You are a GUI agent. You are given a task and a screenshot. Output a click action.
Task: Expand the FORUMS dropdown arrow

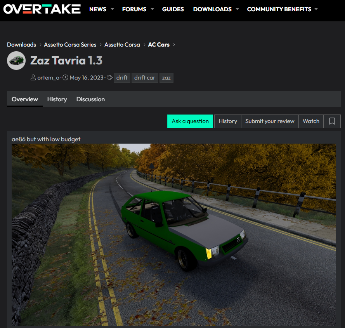click(152, 9)
